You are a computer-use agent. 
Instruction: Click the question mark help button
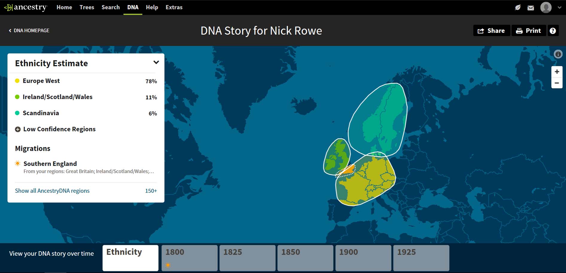pos(553,31)
